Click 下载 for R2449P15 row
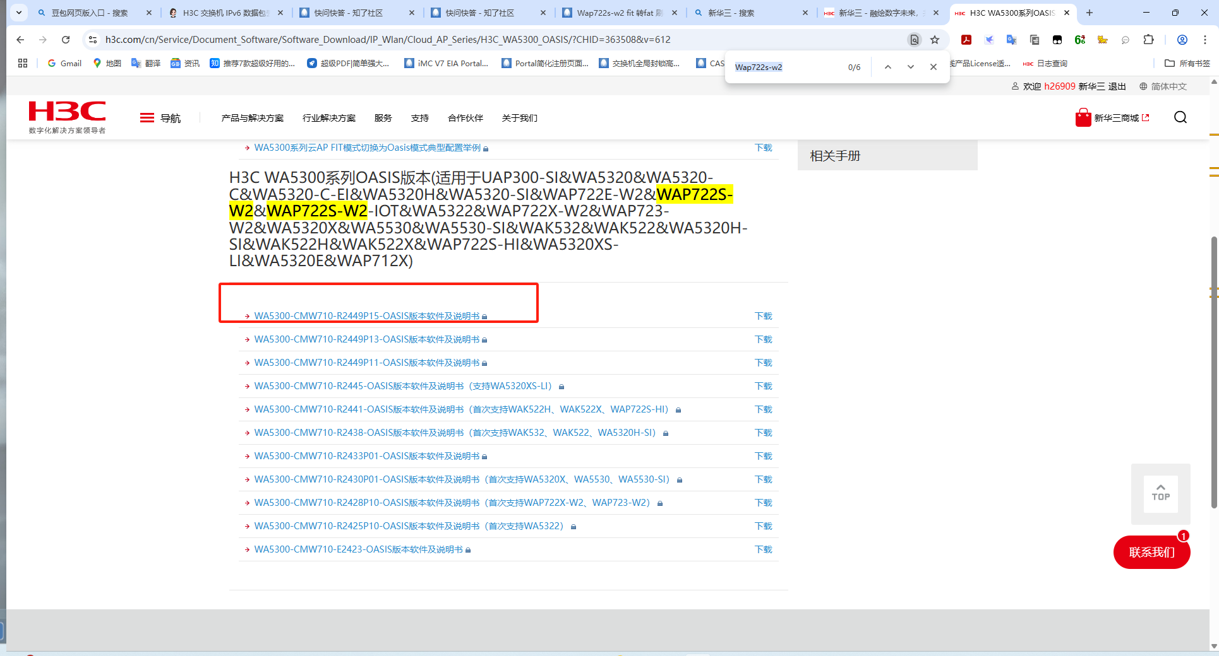 [x=764, y=316]
